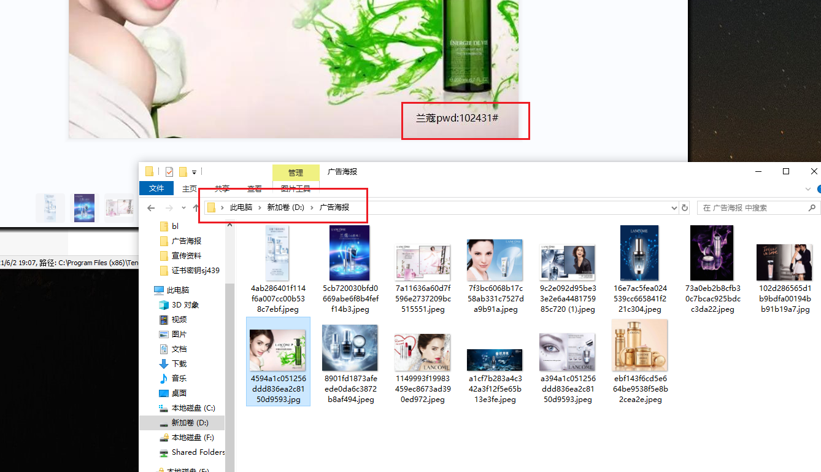The height and width of the screenshot is (472, 821).
Task: Click the New Folder quick access icon
Action: coord(183,172)
